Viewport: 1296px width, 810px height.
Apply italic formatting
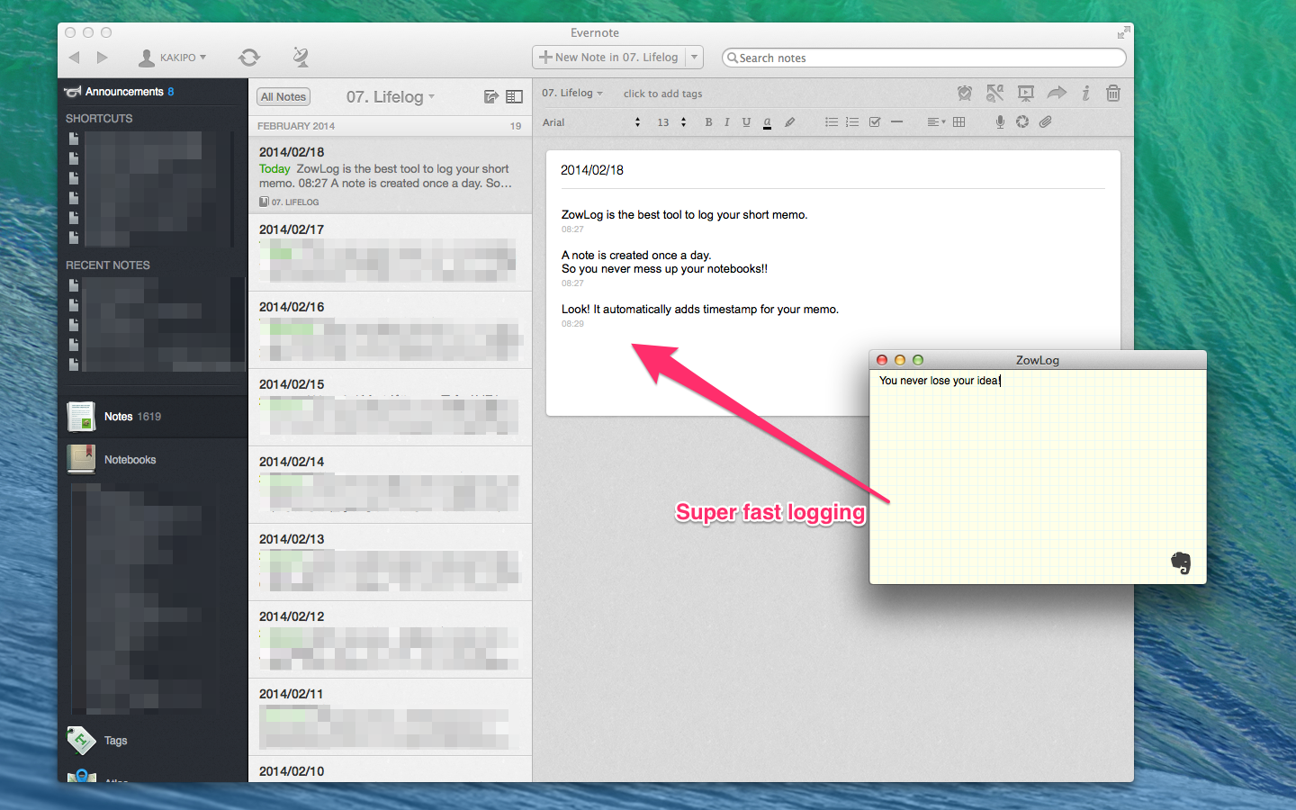726,122
